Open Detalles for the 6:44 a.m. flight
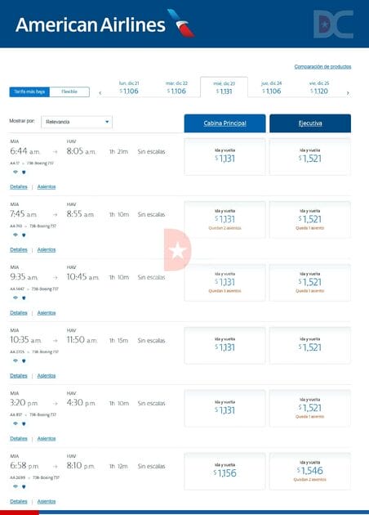This screenshot has width=369, height=515. [19, 186]
